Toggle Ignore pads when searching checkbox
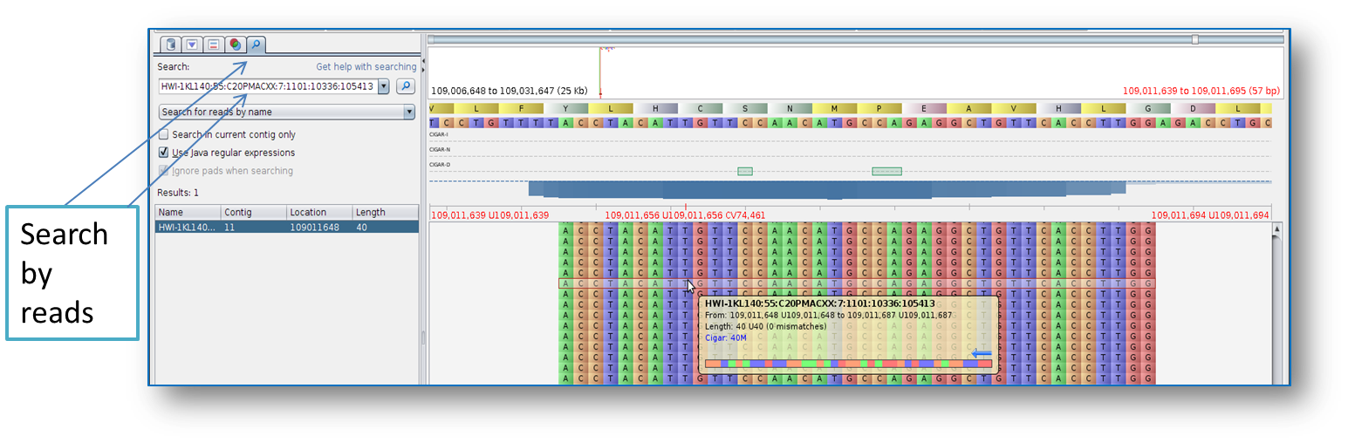This screenshot has width=1348, height=443. [x=164, y=171]
